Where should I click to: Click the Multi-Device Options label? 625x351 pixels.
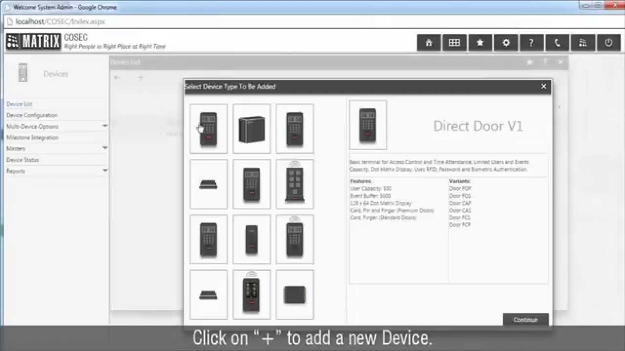coord(32,126)
